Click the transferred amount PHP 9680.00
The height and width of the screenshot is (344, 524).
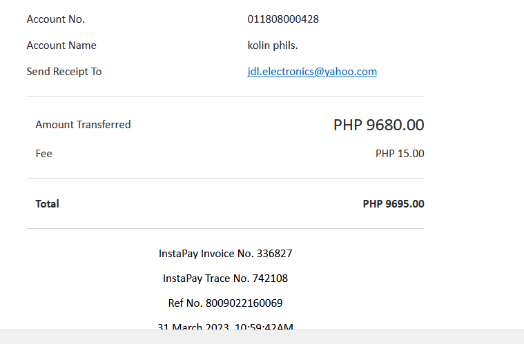click(378, 125)
